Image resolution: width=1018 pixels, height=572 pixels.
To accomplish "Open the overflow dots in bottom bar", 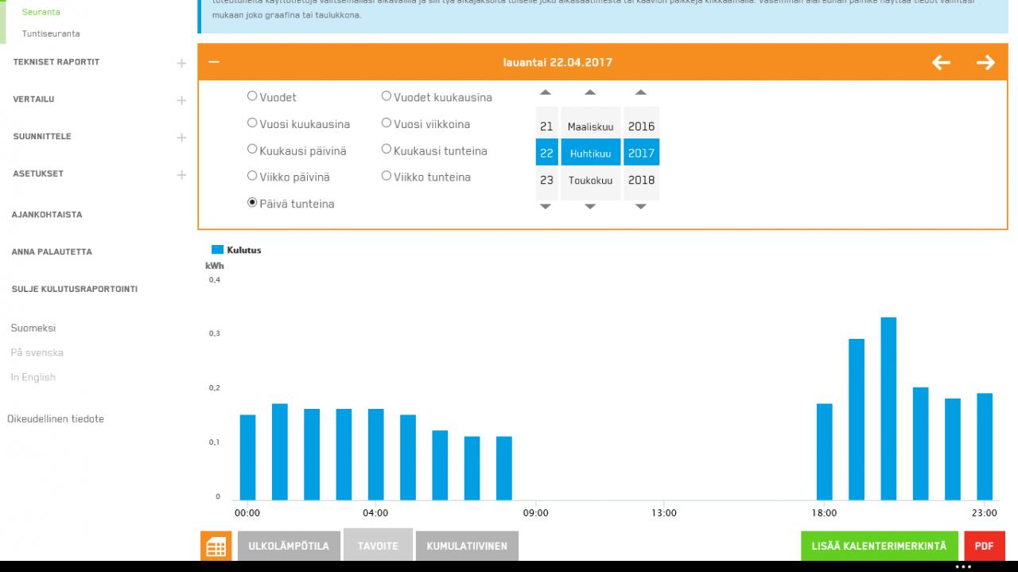I will (x=963, y=567).
